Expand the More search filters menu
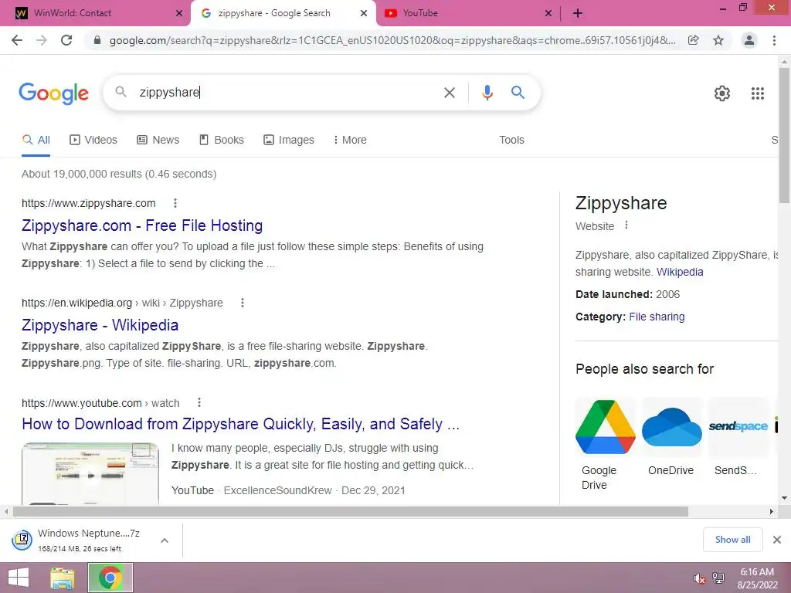Viewport: 791px width, 593px height. pyautogui.click(x=350, y=140)
